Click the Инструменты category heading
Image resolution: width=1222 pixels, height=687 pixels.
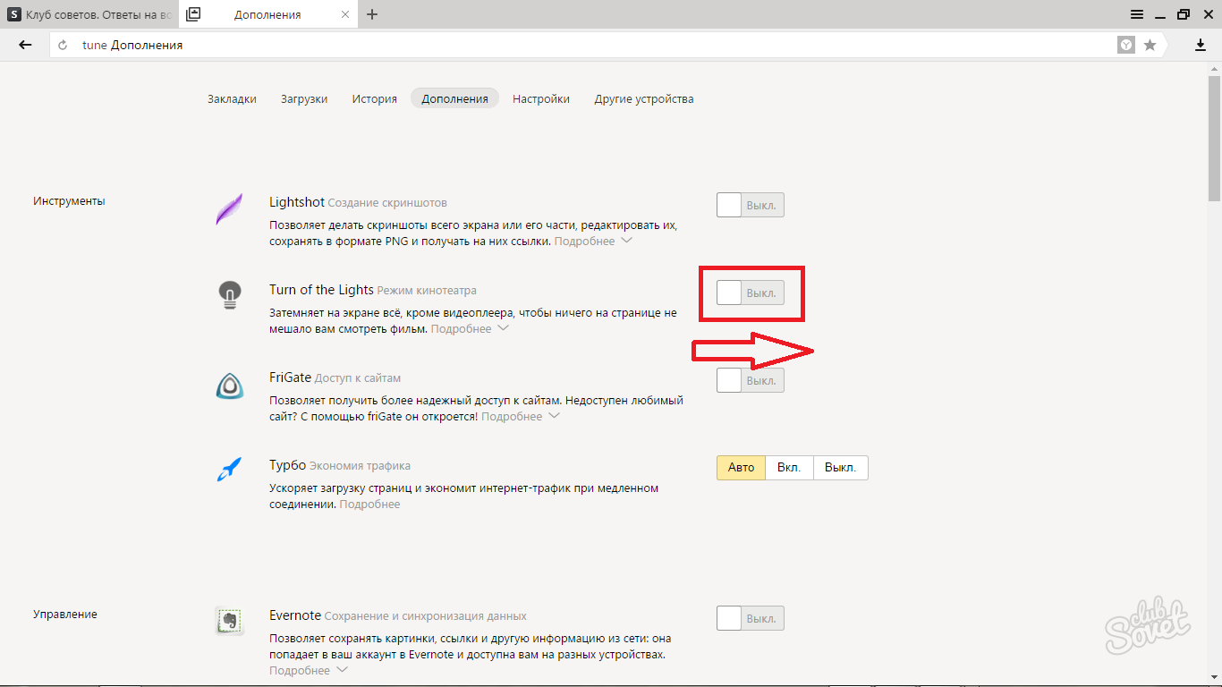coord(69,201)
